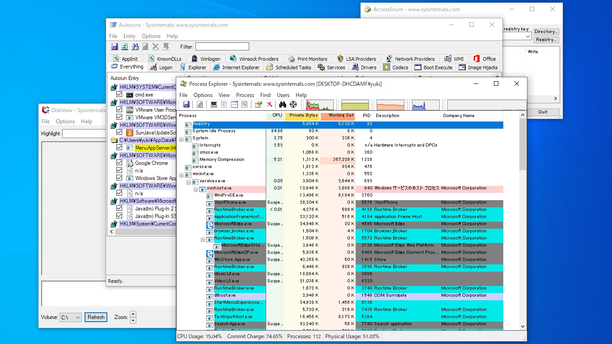Collapse System node in process tree
Viewport: 612px width, 344px height.
coord(181,139)
